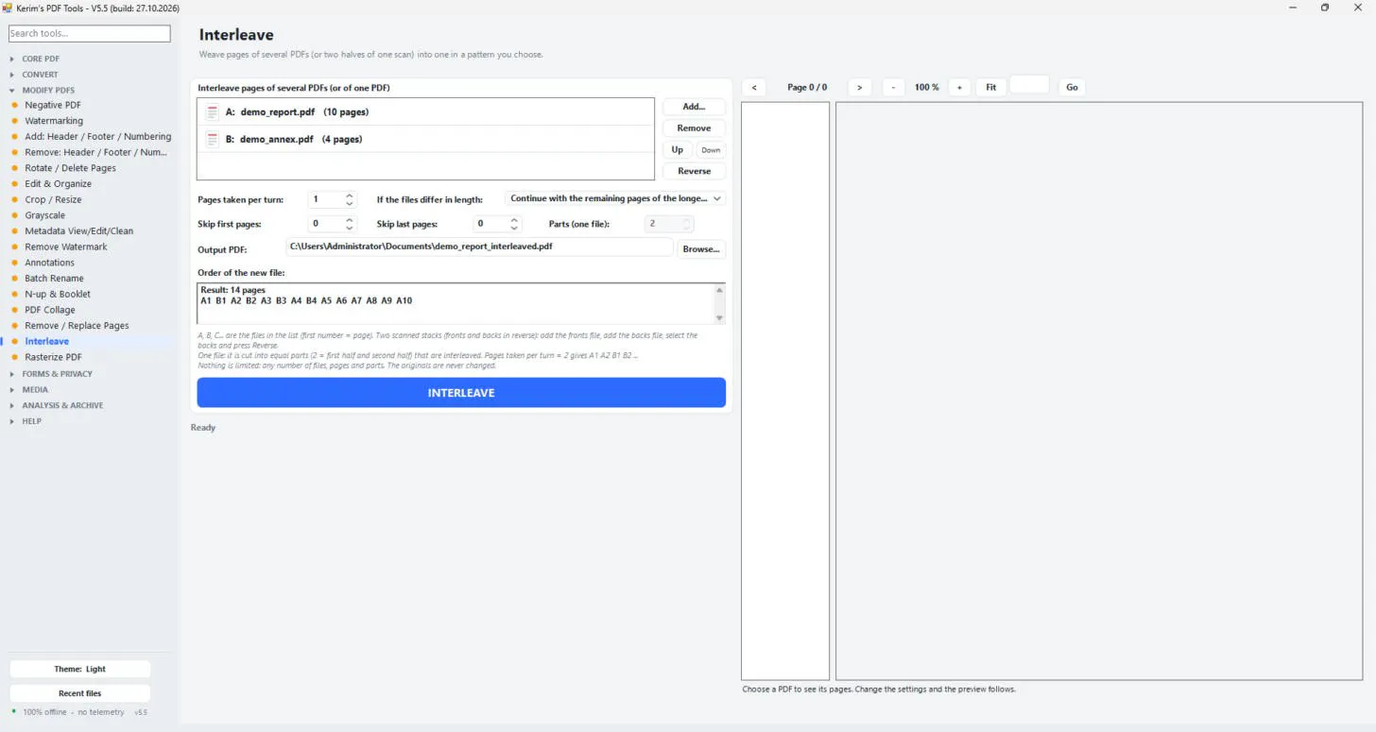Go to the previous preview page
The image size is (1376, 732).
tap(753, 88)
